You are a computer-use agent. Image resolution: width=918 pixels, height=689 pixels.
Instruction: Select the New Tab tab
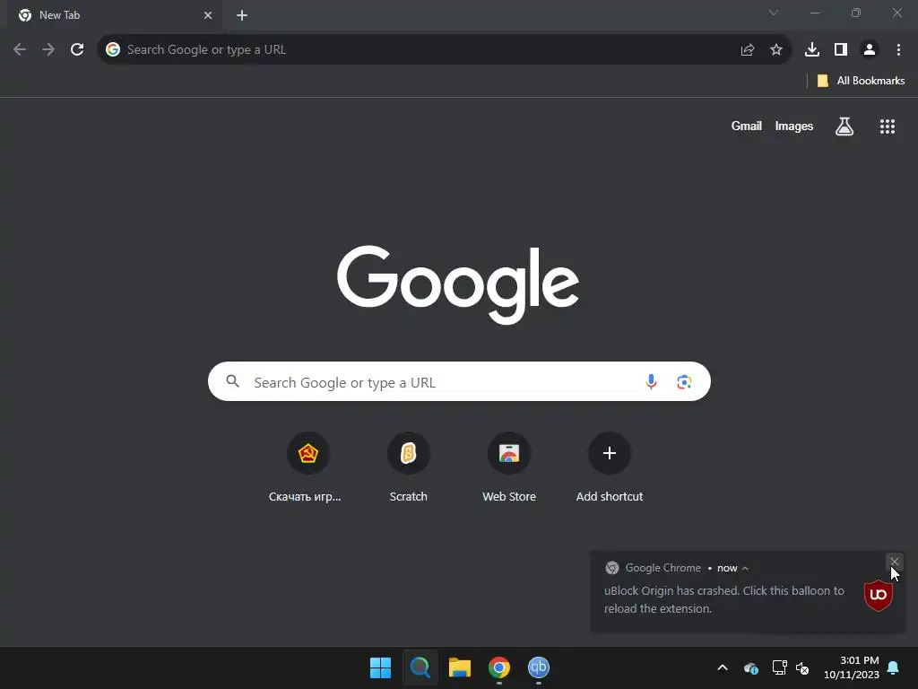coord(114,16)
